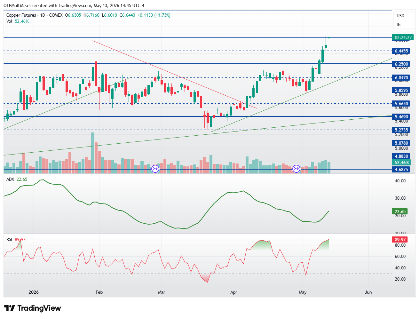Click the 2026 year label on time axis
Image resolution: width=419 pixels, height=319 pixels.
coord(34,292)
